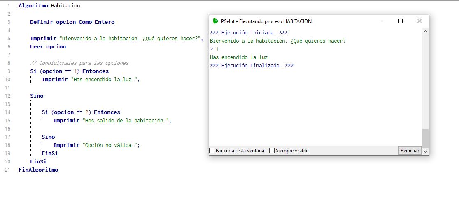Maximize the PSeInt execution window
Viewport: 459px width, 211px height.
(401, 21)
